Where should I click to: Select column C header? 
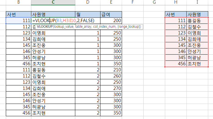[53, 2]
